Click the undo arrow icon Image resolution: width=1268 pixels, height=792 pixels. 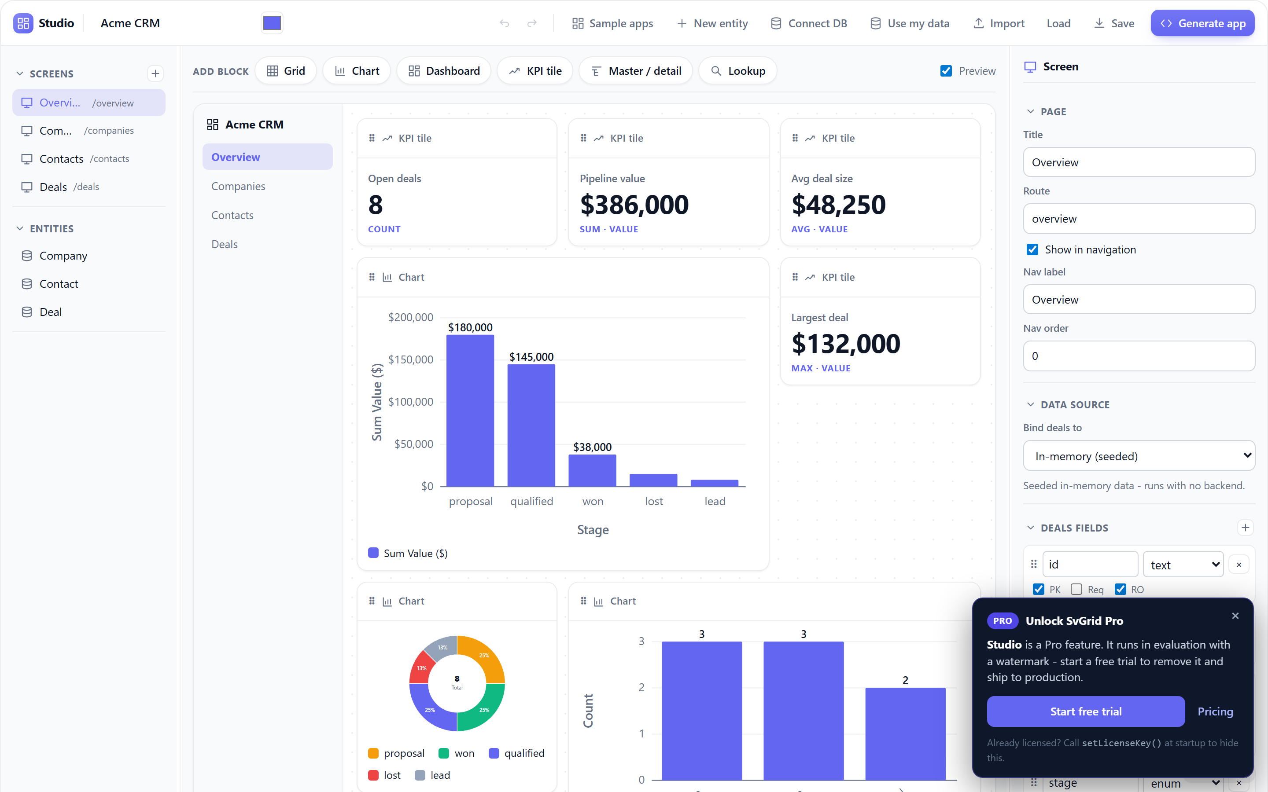(x=504, y=23)
